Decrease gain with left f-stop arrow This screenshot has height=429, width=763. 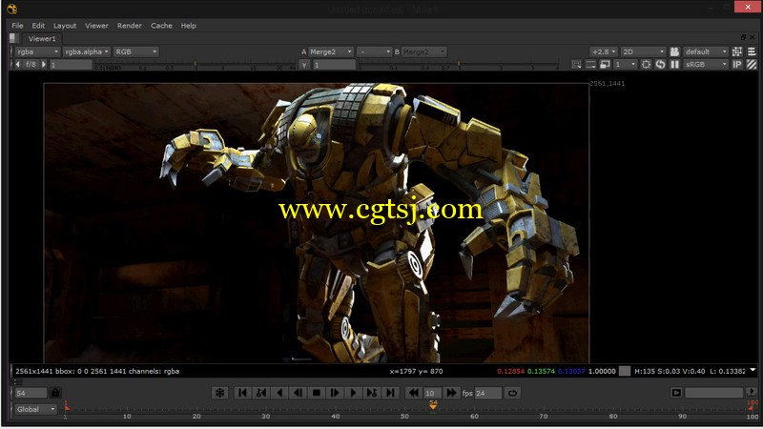(18, 64)
